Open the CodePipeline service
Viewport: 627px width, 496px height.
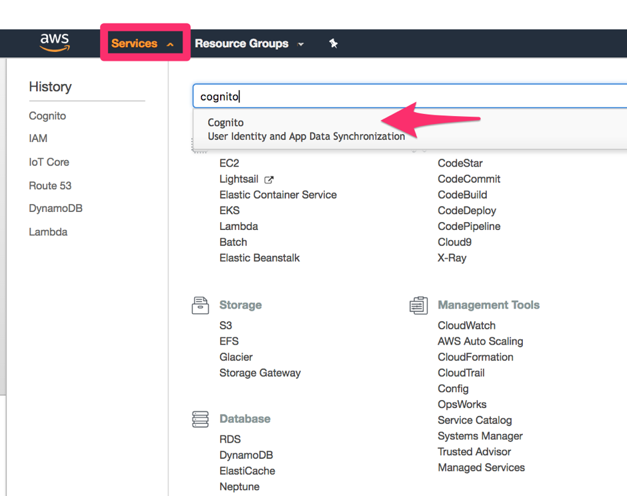coord(469,226)
